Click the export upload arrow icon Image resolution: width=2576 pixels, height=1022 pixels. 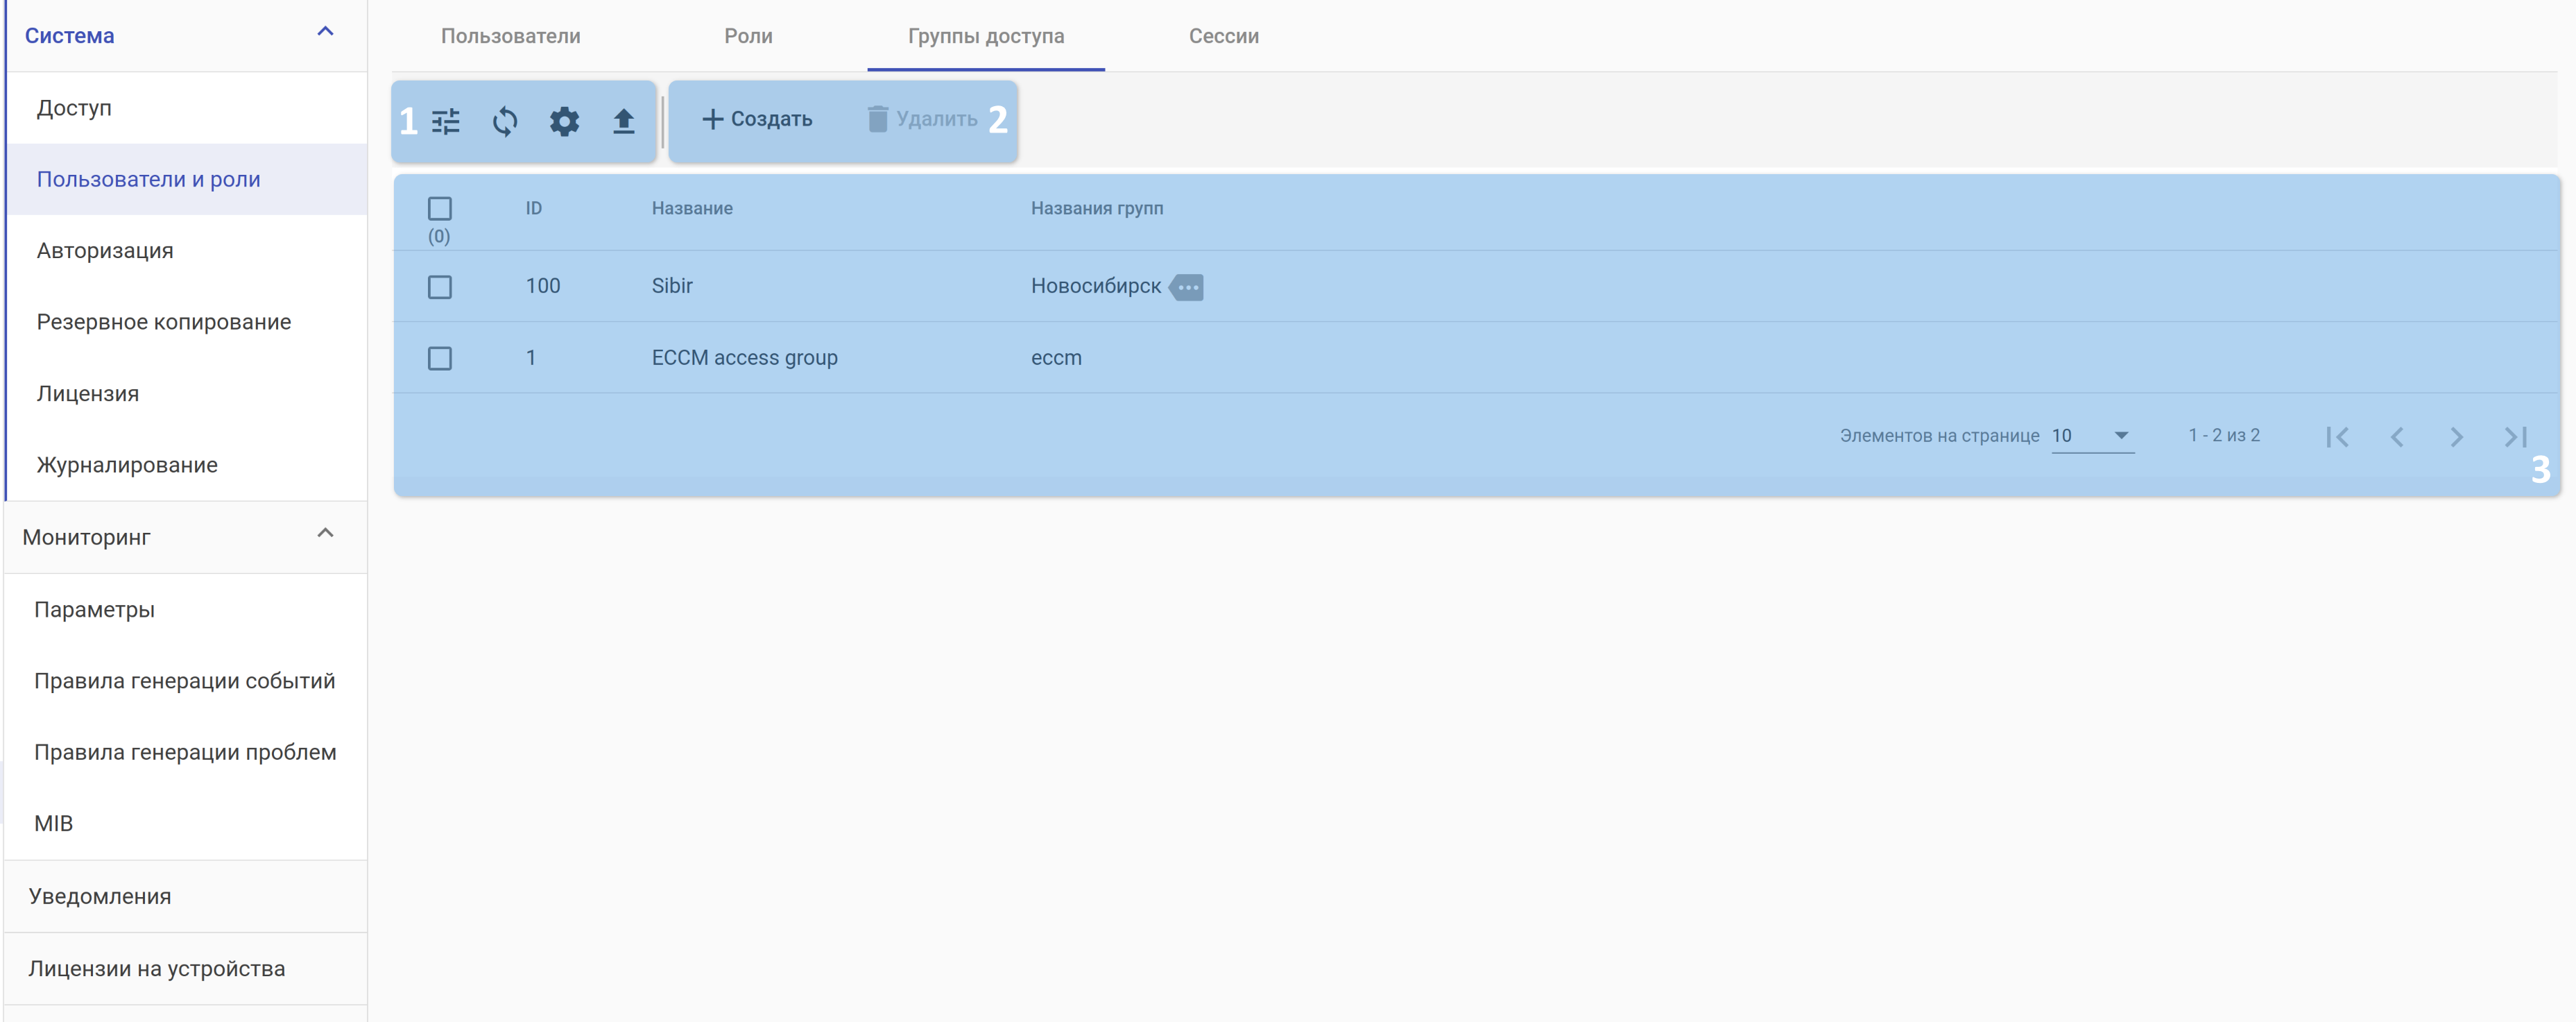pos(623,121)
